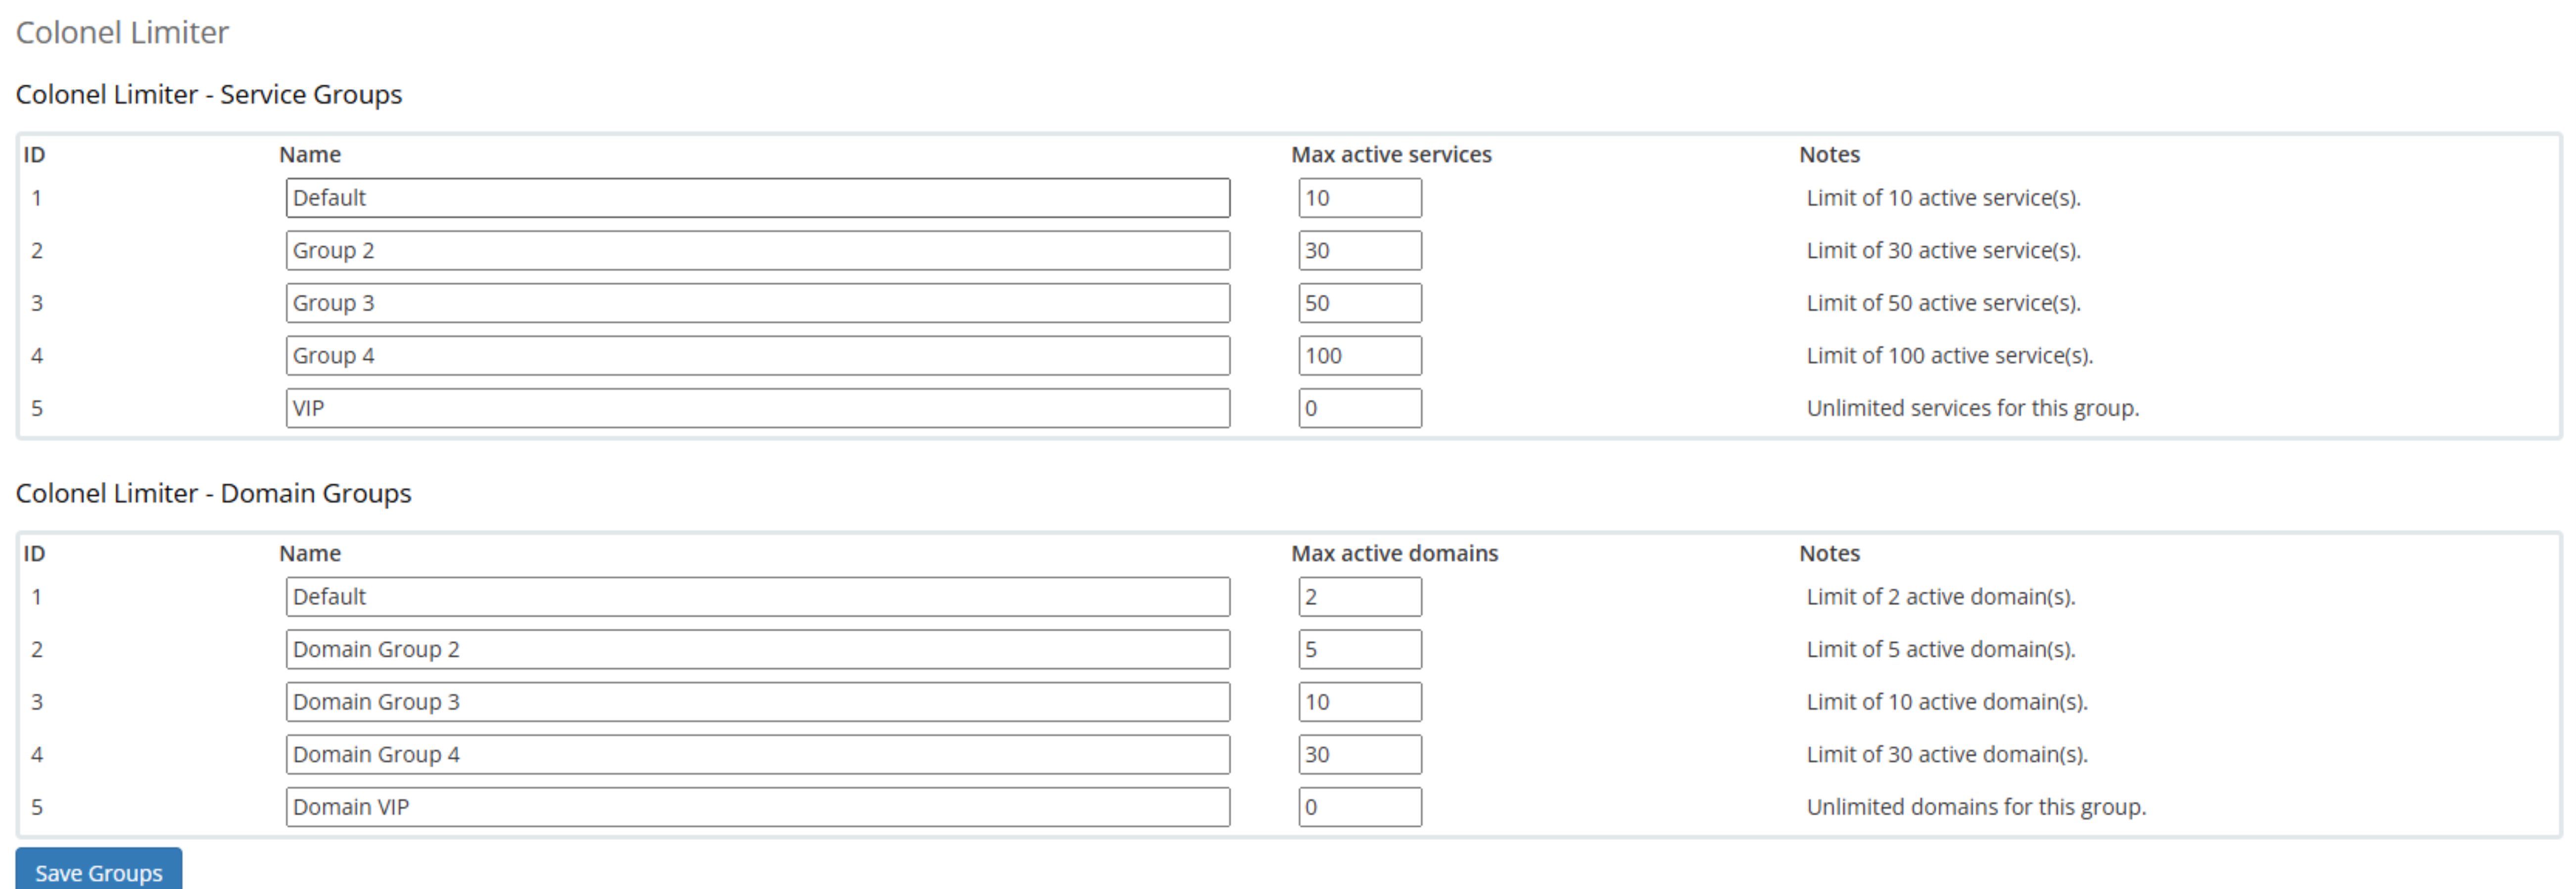Select the max services field showing 50
The height and width of the screenshot is (889, 2576).
coord(1359,303)
